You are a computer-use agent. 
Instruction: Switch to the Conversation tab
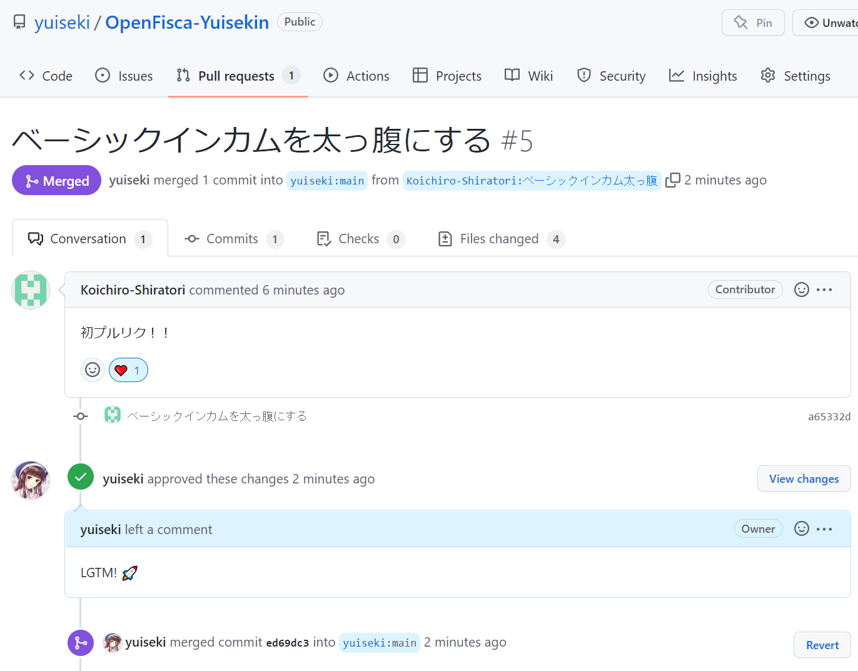(x=90, y=239)
